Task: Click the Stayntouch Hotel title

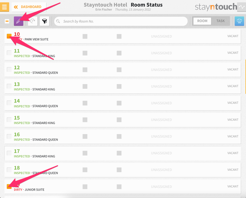Action: (105, 5)
